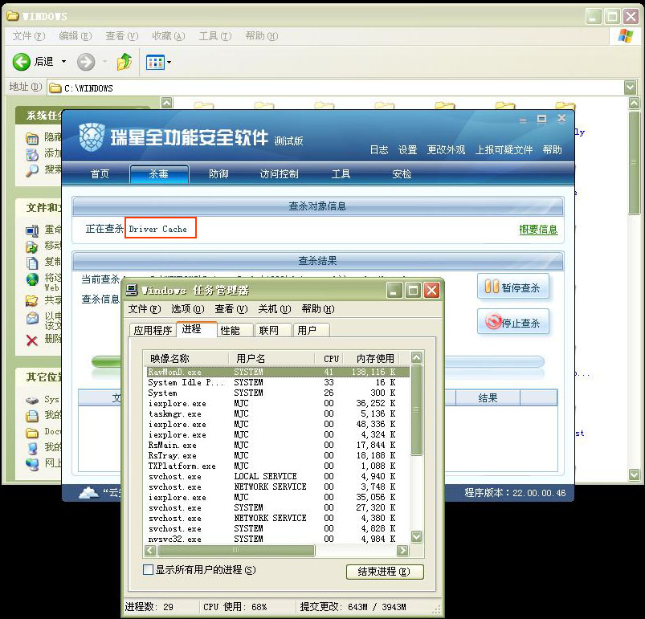
Task: Click the Rising lion shield logo
Action: [x=92, y=137]
